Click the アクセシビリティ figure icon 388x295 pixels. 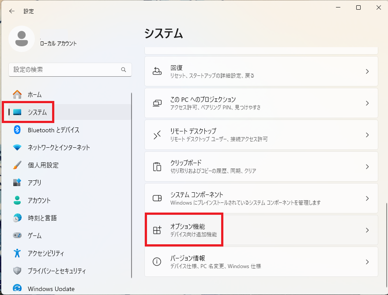[x=17, y=253]
